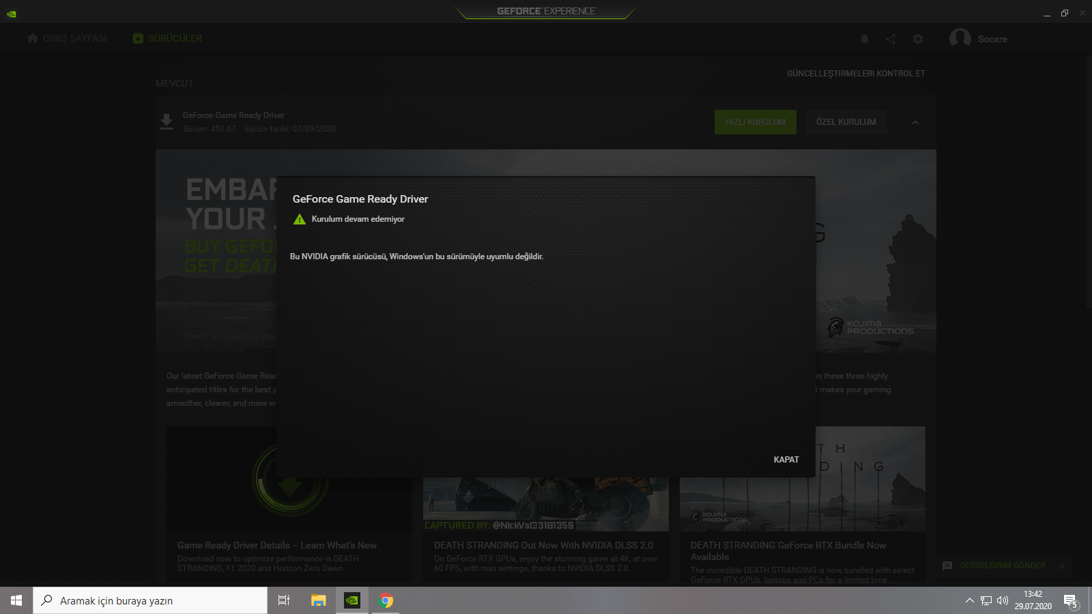1092x614 pixels.
Task: Click the 'Sürüm tarihi: 07/09/2020' release date
Action: 290,129
